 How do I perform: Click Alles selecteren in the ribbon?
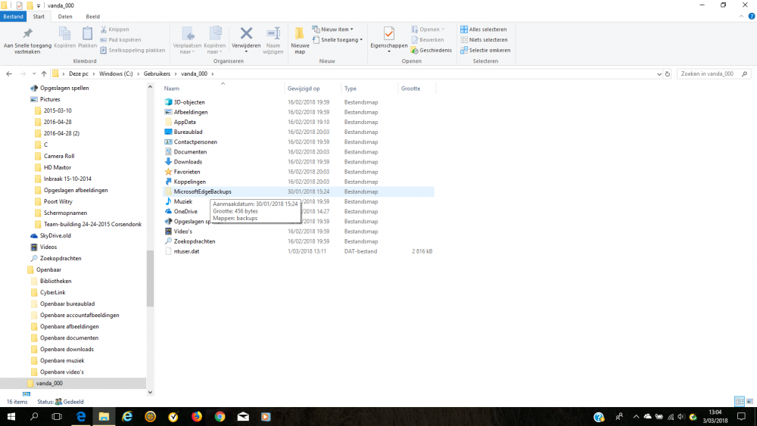(x=484, y=29)
